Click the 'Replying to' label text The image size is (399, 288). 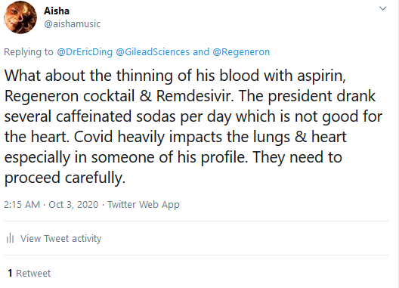(x=29, y=52)
